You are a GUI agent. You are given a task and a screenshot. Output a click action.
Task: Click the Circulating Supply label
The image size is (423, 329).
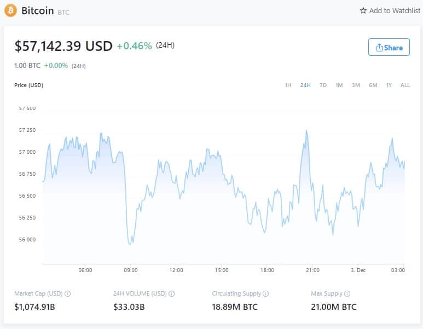236,293
